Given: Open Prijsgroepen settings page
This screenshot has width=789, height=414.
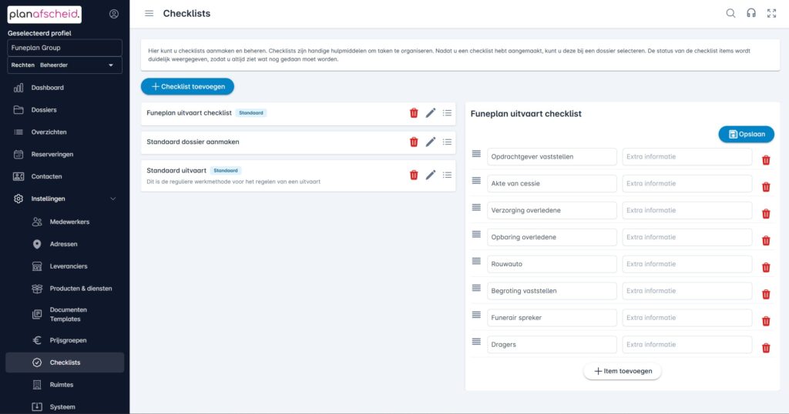Looking at the screenshot, I should click(68, 340).
